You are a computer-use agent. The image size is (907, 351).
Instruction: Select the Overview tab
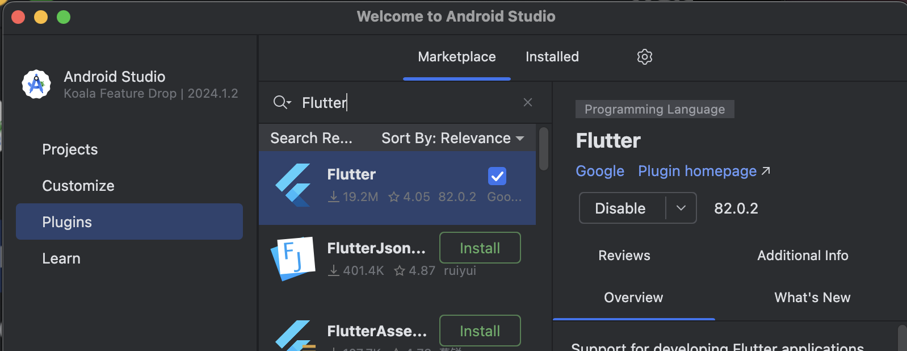pos(633,298)
